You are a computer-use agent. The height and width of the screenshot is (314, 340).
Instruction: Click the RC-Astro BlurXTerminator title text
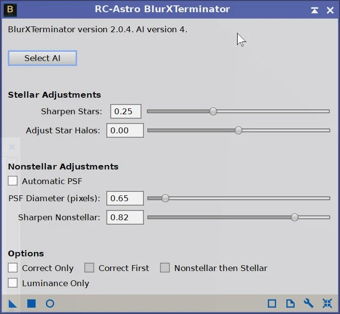pos(162,9)
